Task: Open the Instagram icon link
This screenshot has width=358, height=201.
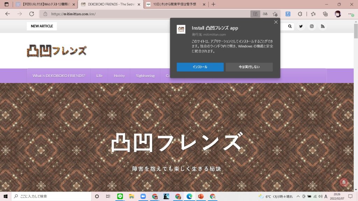Action: point(312,27)
